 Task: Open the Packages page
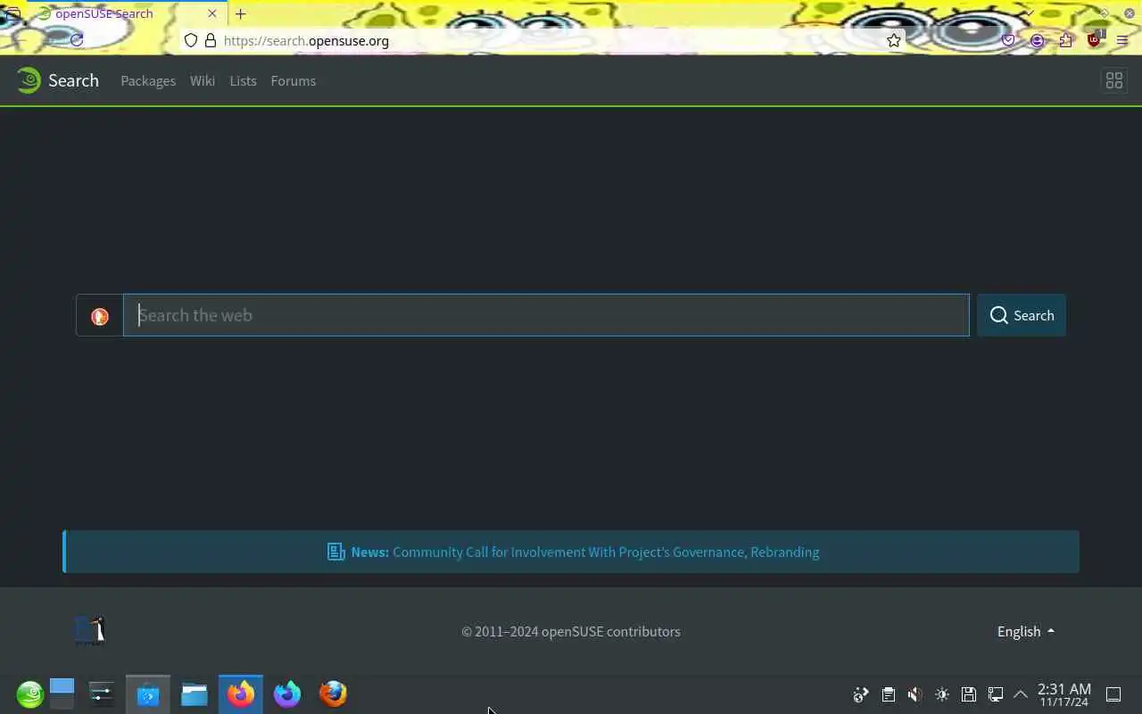tap(148, 80)
